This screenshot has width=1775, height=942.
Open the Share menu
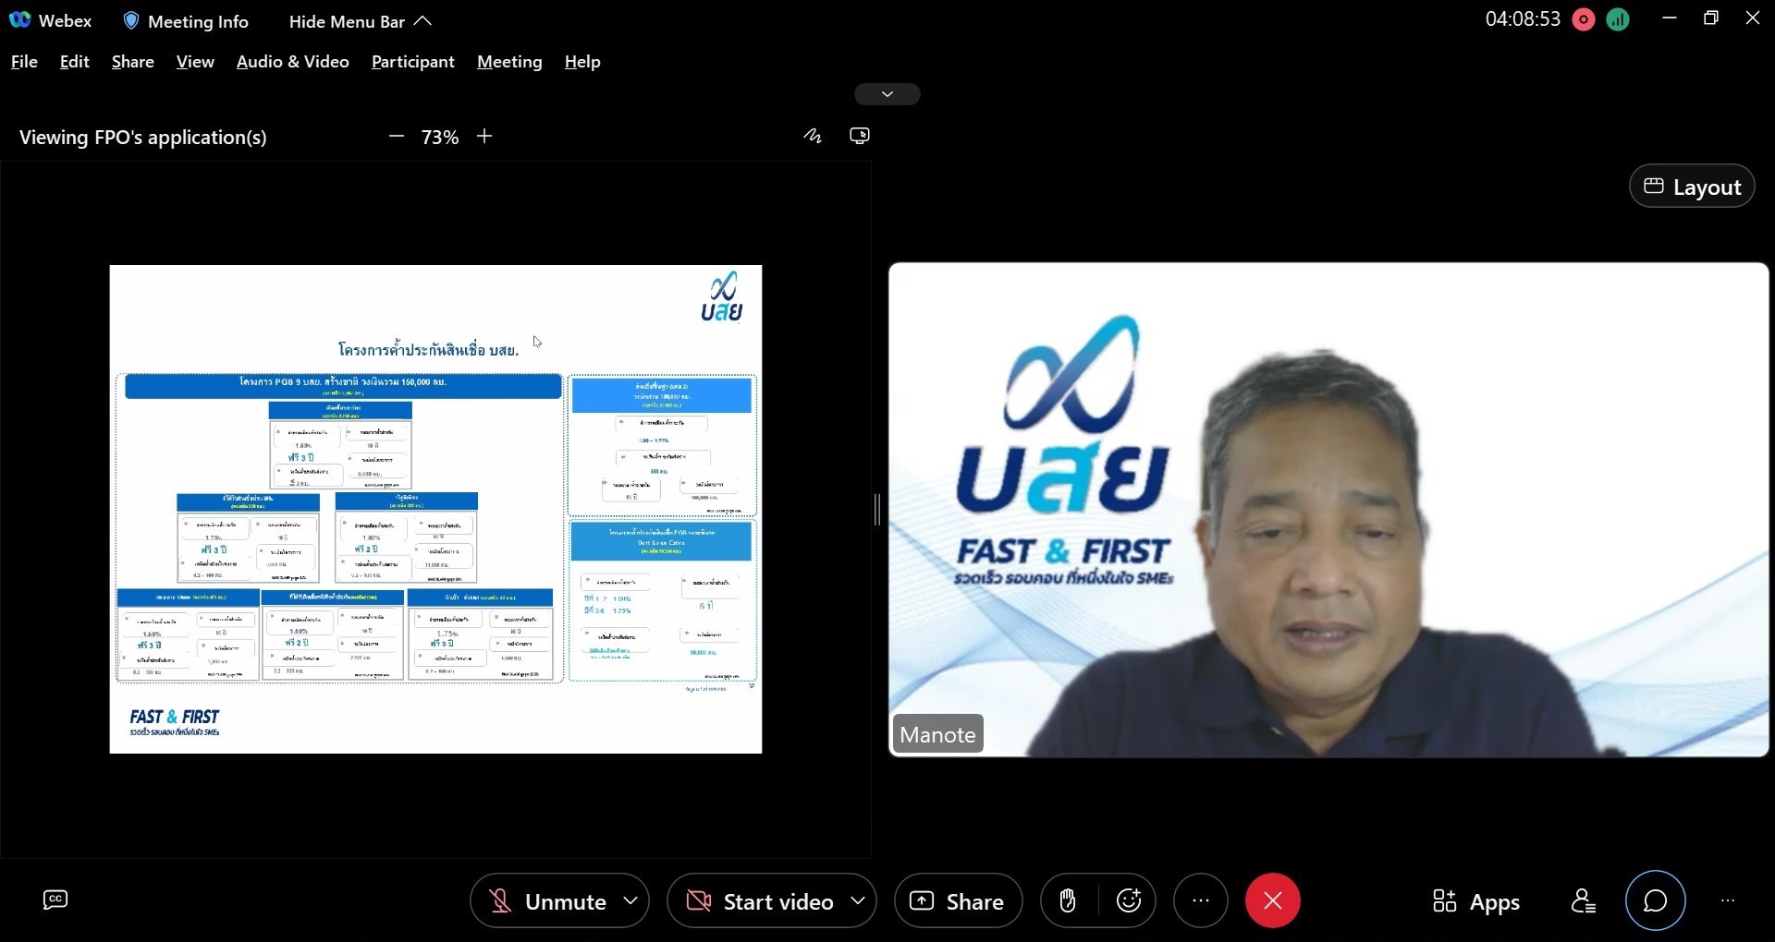click(132, 62)
